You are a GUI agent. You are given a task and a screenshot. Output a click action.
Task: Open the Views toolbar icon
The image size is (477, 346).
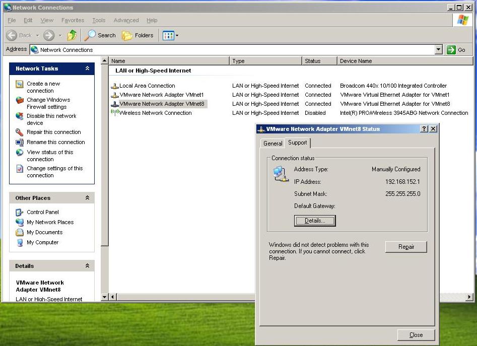pyautogui.click(x=168, y=36)
